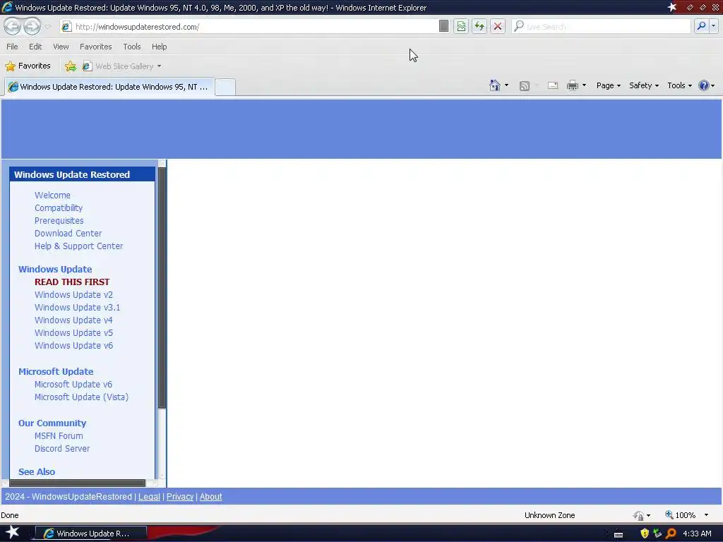Open the Page command bar dropdown
723x542 pixels.
point(608,85)
